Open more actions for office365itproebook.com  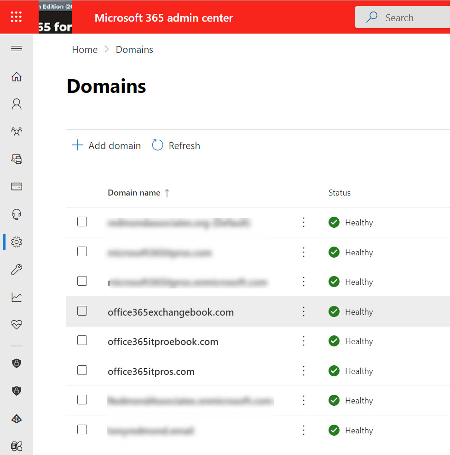click(304, 341)
